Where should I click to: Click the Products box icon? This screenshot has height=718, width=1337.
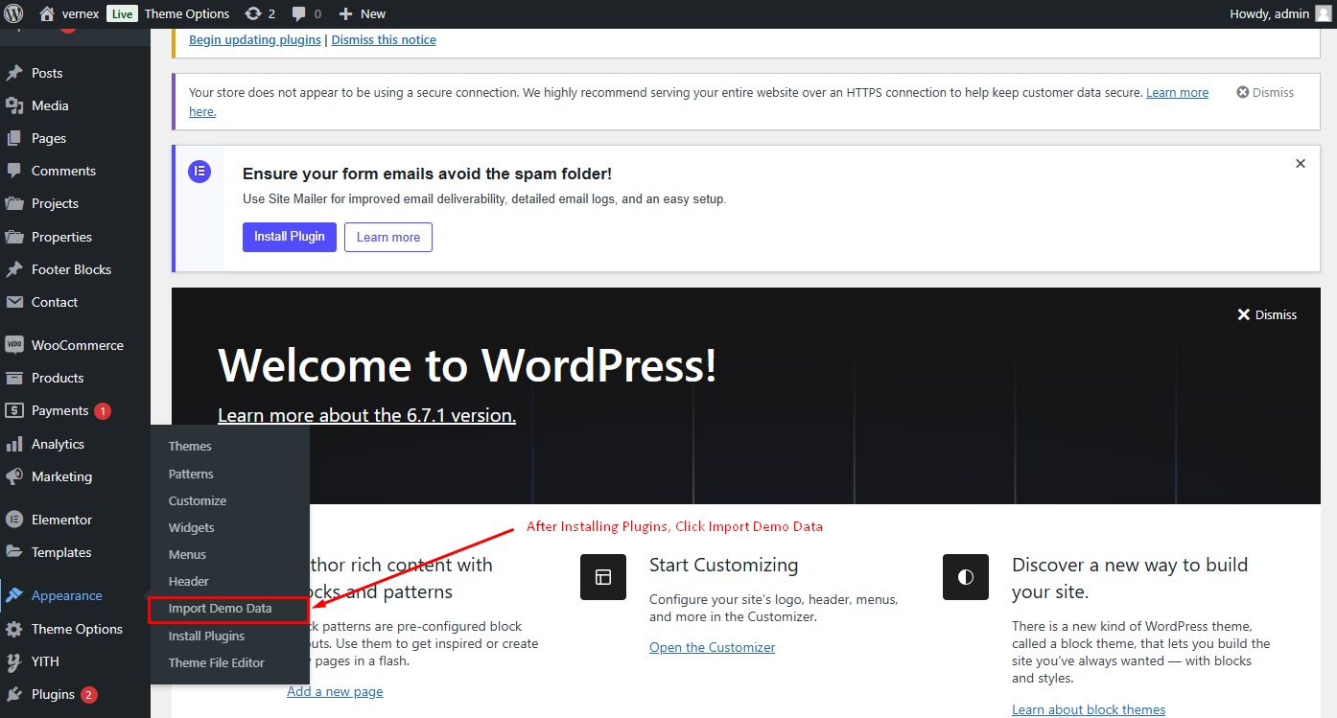[x=14, y=378]
